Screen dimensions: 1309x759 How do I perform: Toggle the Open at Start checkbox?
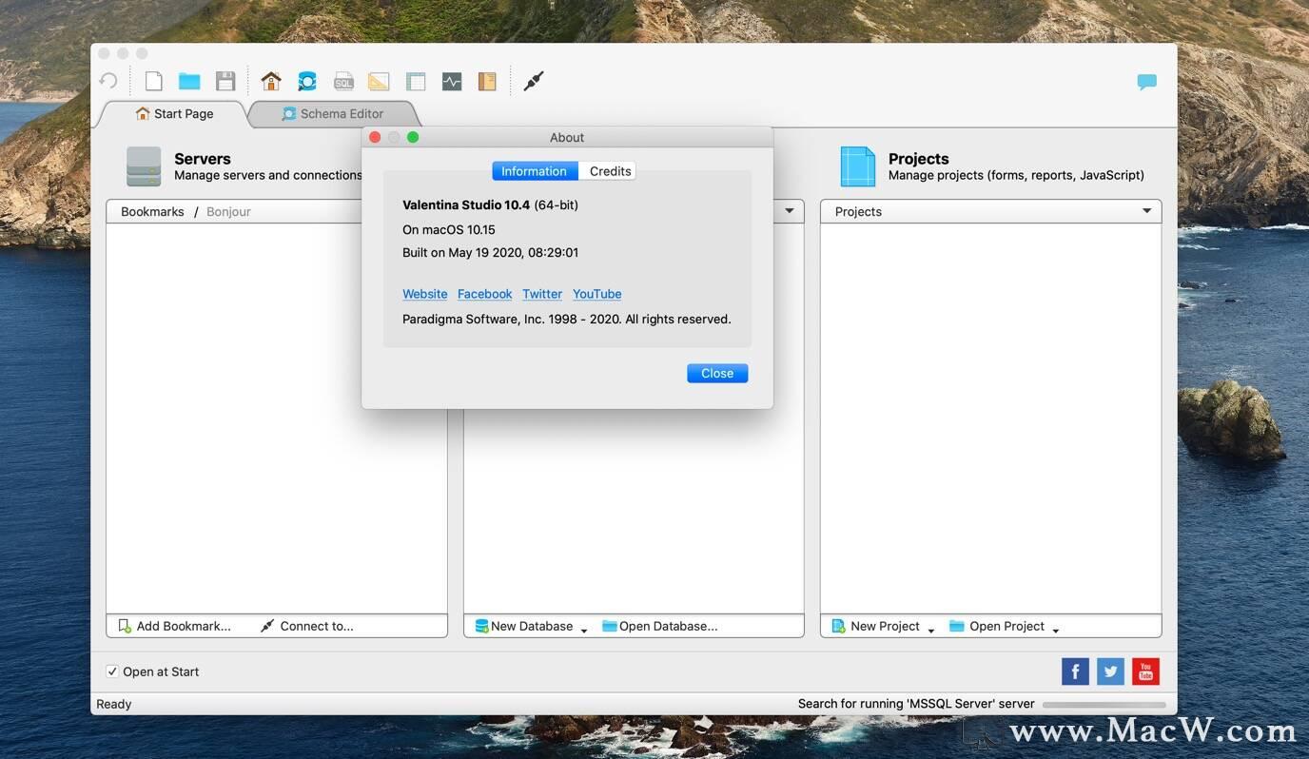(x=112, y=671)
